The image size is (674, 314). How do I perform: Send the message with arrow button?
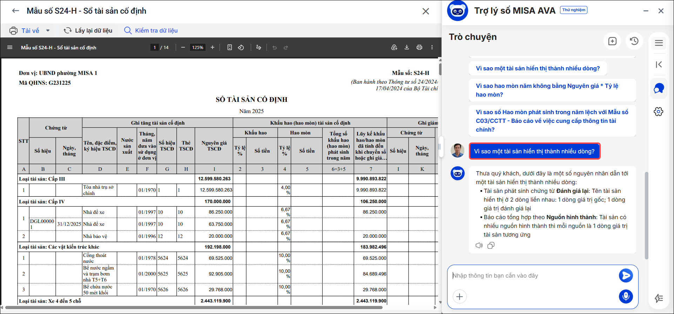point(626,275)
